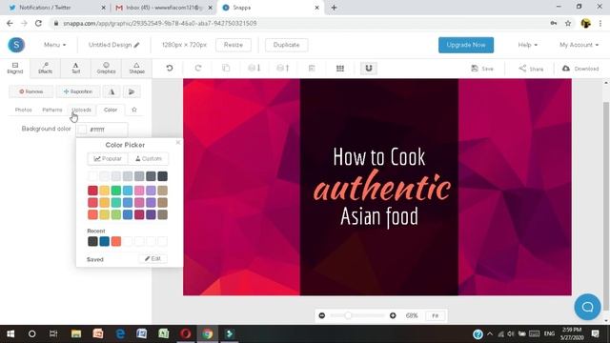The image size is (610, 343).
Task: Click the zoom slider handle
Action: 348,315
